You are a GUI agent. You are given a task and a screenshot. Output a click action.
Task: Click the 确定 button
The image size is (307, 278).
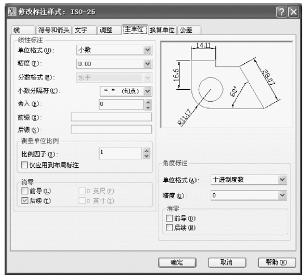click(177, 262)
